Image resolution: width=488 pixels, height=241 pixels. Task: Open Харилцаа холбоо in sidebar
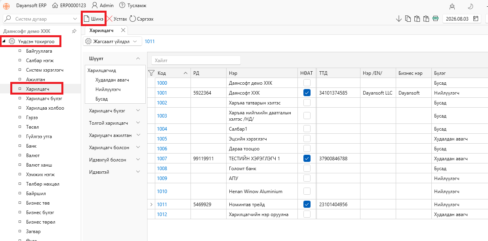(x=45, y=108)
